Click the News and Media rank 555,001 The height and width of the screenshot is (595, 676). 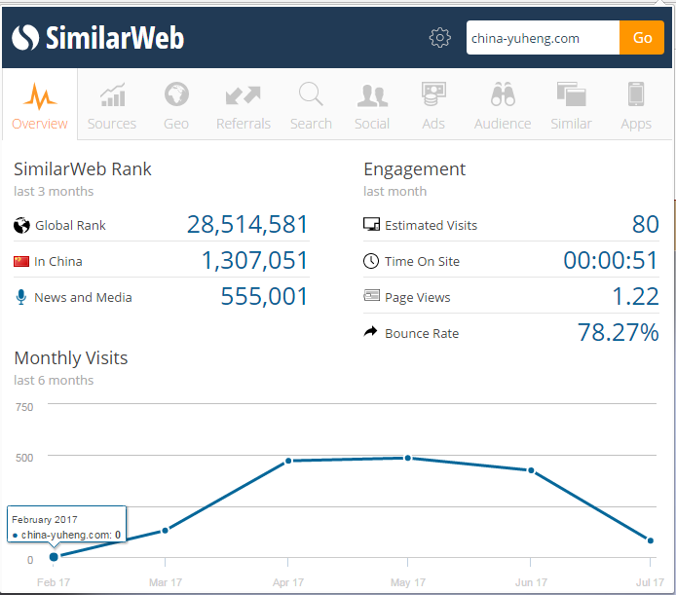(264, 297)
